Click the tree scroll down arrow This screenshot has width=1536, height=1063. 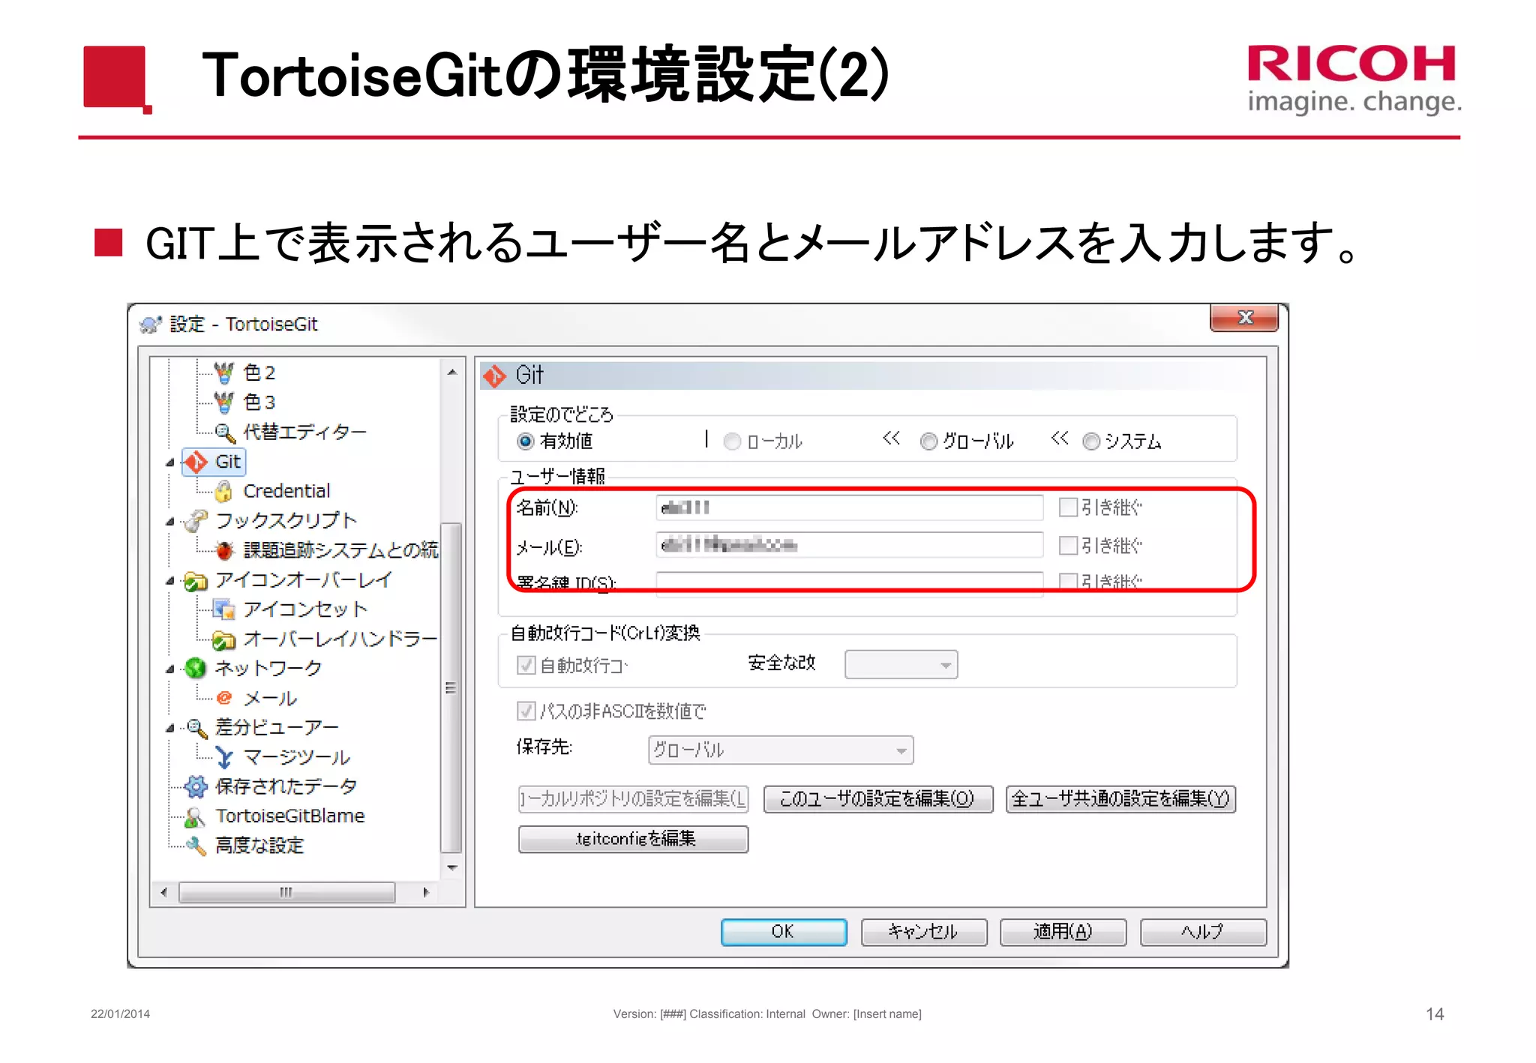point(451,868)
